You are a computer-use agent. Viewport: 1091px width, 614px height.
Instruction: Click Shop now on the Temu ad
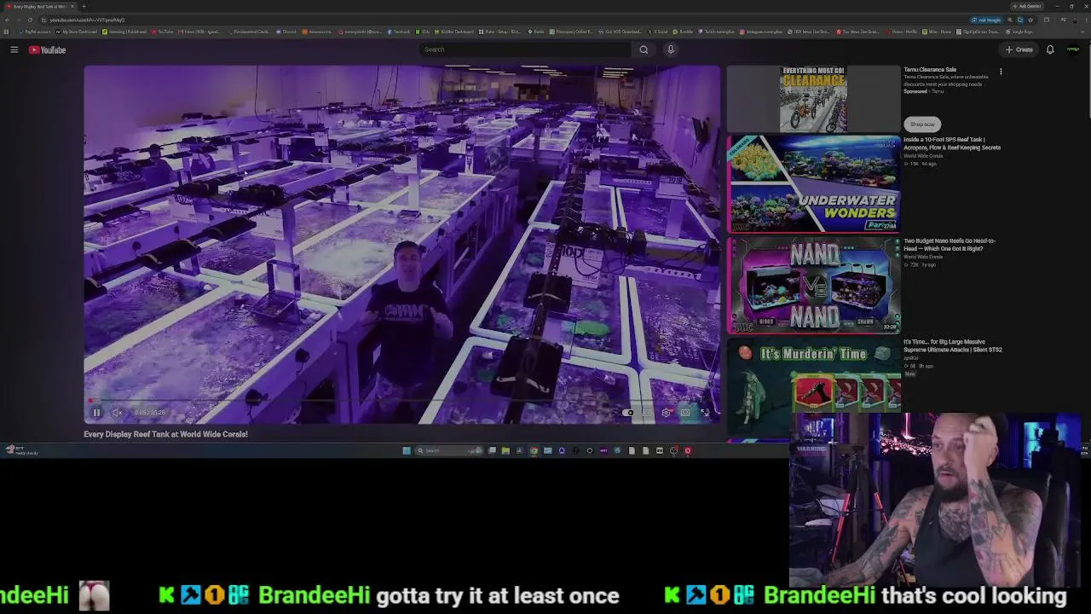pos(921,125)
